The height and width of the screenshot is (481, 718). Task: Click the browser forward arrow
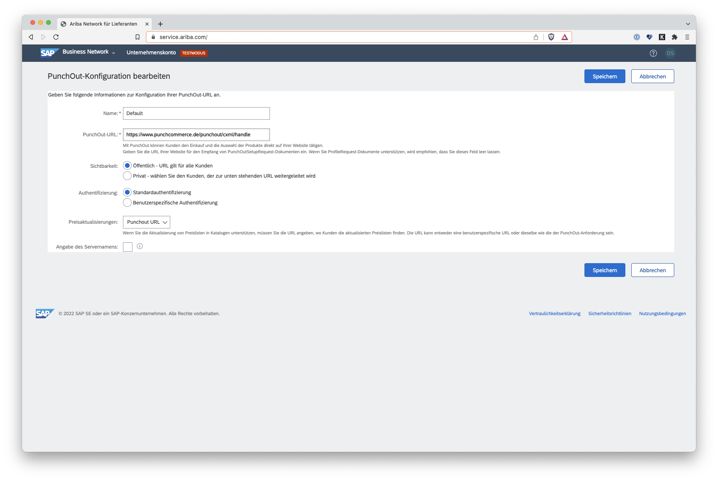(x=43, y=37)
